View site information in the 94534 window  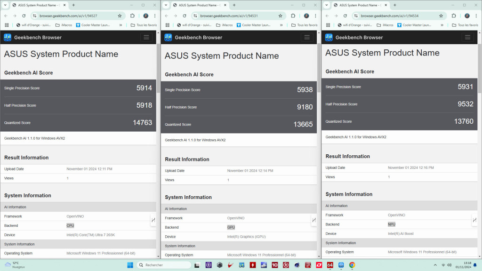356,16
